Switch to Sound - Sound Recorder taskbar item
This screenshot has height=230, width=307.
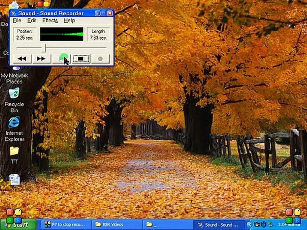coord(219,225)
